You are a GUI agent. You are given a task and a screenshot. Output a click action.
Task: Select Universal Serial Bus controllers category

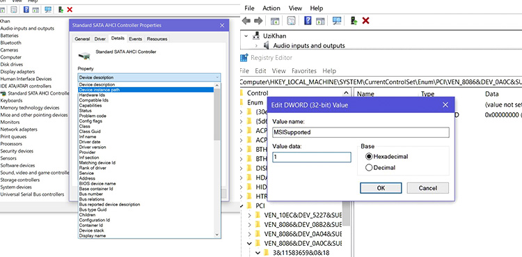point(32,194)
